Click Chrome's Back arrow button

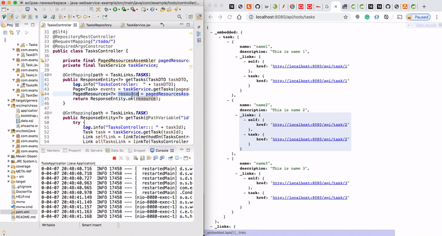click(211, 17)
